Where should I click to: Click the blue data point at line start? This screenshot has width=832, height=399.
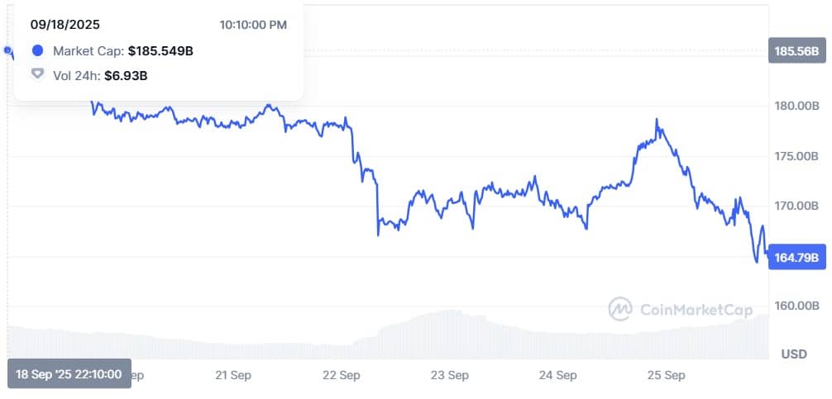pos(8,51)
